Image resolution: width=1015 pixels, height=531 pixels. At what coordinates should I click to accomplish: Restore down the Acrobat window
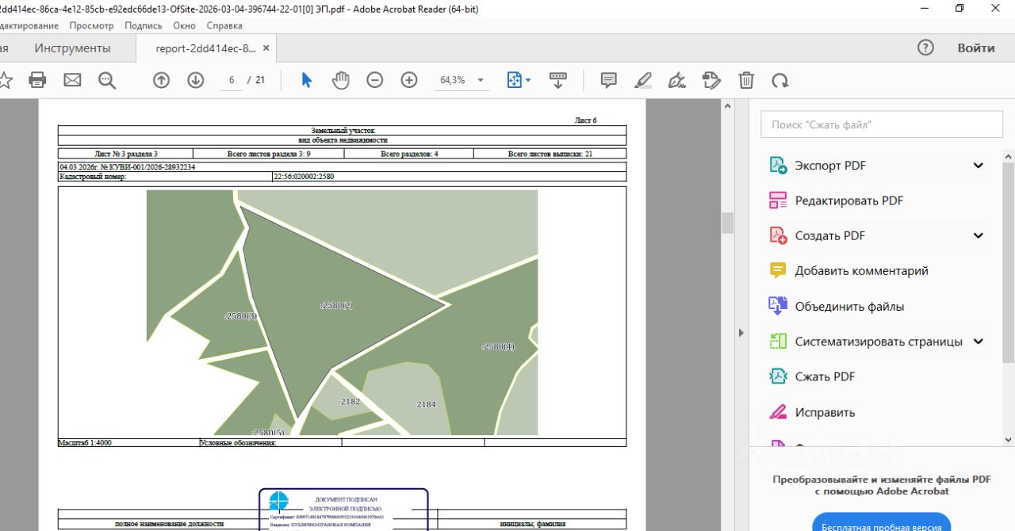959,8
